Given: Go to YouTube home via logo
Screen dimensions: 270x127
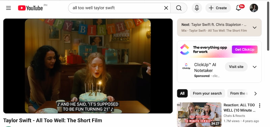Looking at the screenshot, I should click(x=30, y=8).
